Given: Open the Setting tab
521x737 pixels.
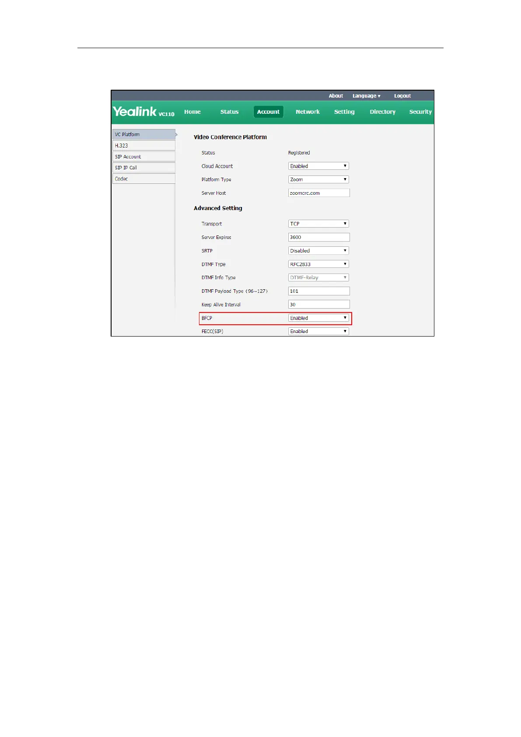Looking at the screenshot, I should point(344,112).
